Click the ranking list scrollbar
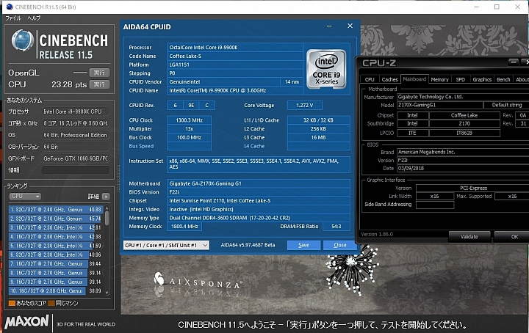Image resolution: width=529 pixels, height=333 pixels. [107, 219]
